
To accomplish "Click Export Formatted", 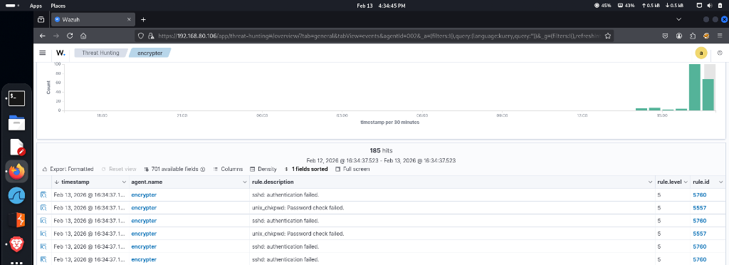I will (x=68, y=170).
